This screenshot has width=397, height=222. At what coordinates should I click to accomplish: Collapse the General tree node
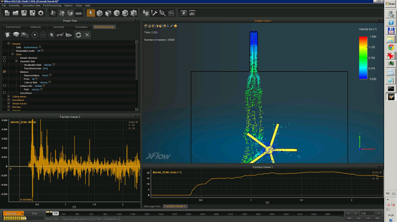click(8, 44)
